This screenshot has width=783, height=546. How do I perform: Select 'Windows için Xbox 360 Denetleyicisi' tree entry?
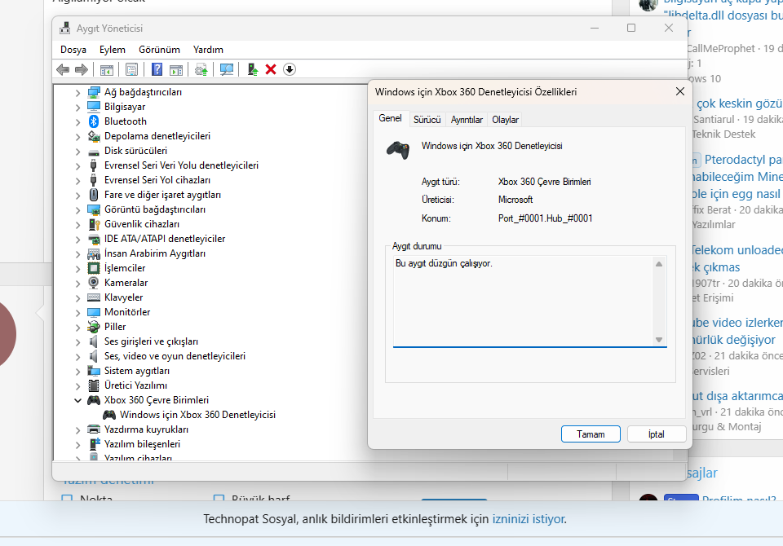coord(197,415)
